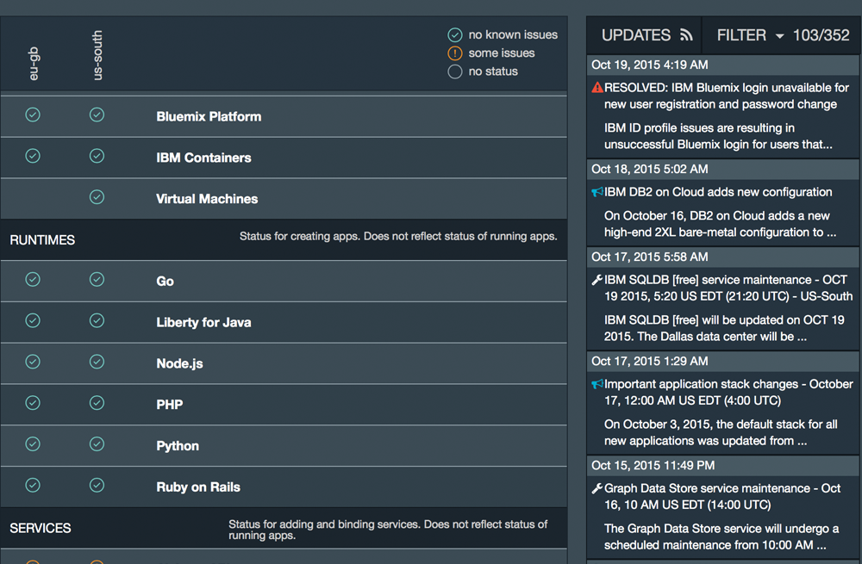Image resolution: width=862 pixels, height=564 pixels.
Task: Click wrench icon on Graph Data Store update
Action: [597, 489]
